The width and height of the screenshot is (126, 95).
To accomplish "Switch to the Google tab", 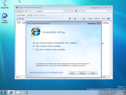I will tap(35, 19).
